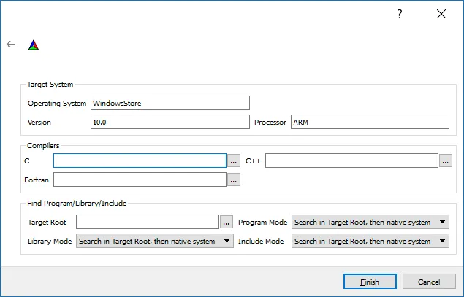Click the CMake logo icon

34,45
